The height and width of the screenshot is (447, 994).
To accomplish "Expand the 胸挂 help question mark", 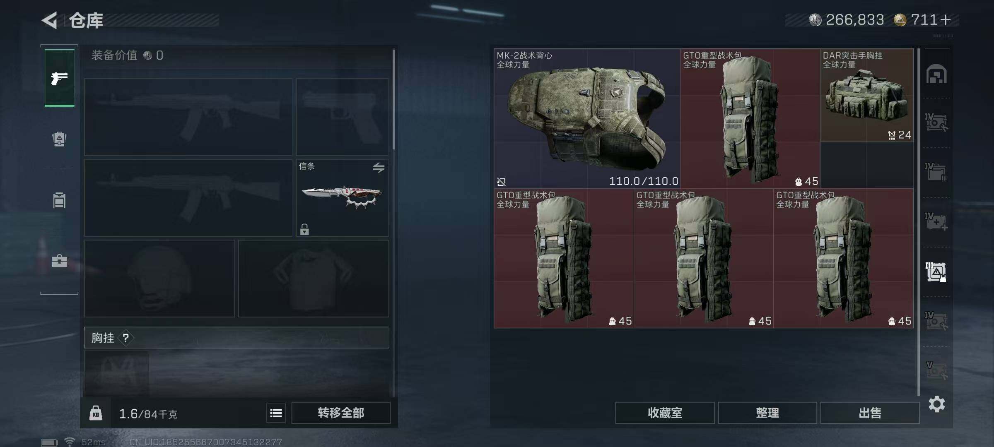I will [126, 338].
